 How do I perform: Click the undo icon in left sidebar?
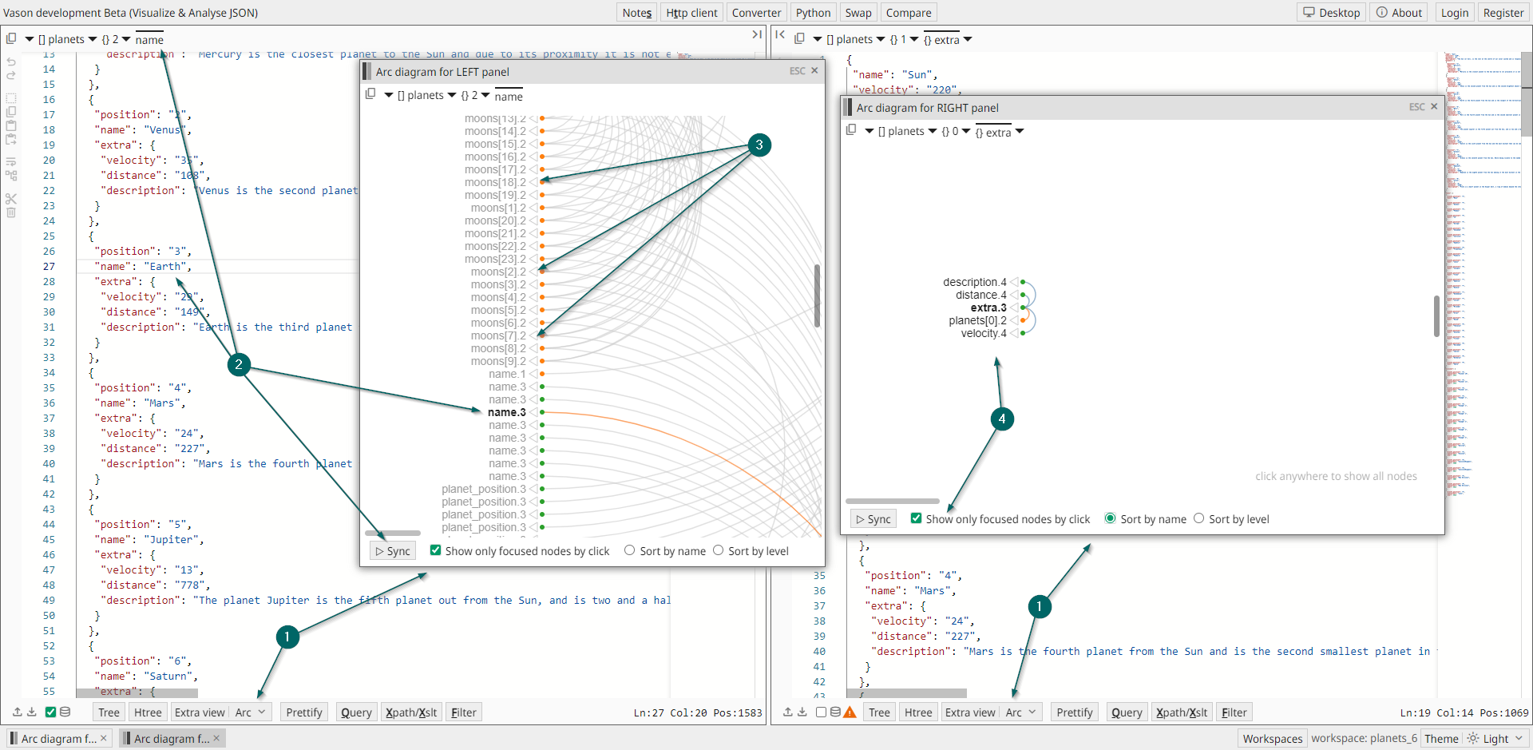[11, 62]
